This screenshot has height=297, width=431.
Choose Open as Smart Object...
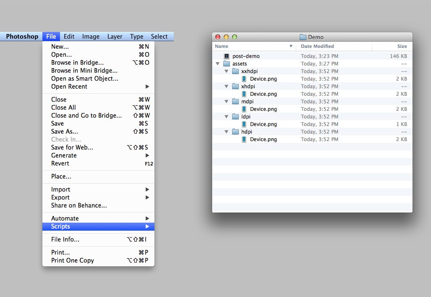click(x=98, y=79)
